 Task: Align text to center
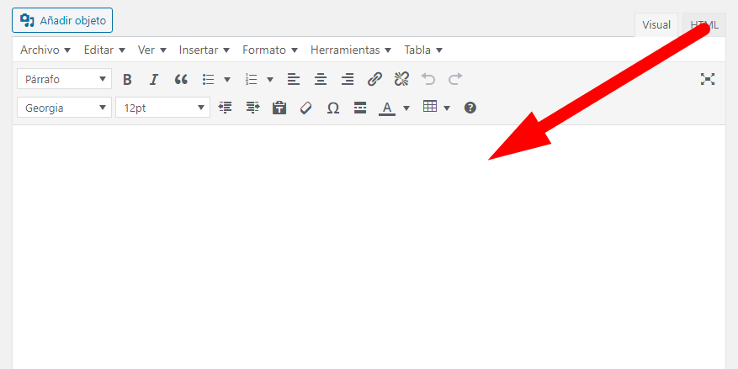[321, 80]
